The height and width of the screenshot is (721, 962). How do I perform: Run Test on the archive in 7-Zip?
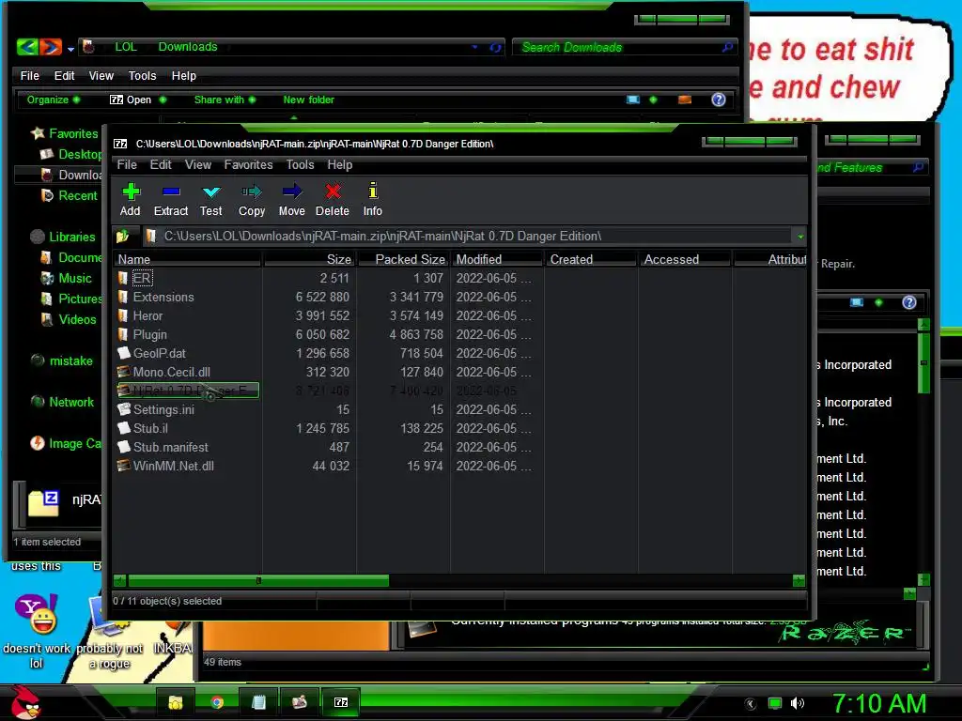pos(211,200)
